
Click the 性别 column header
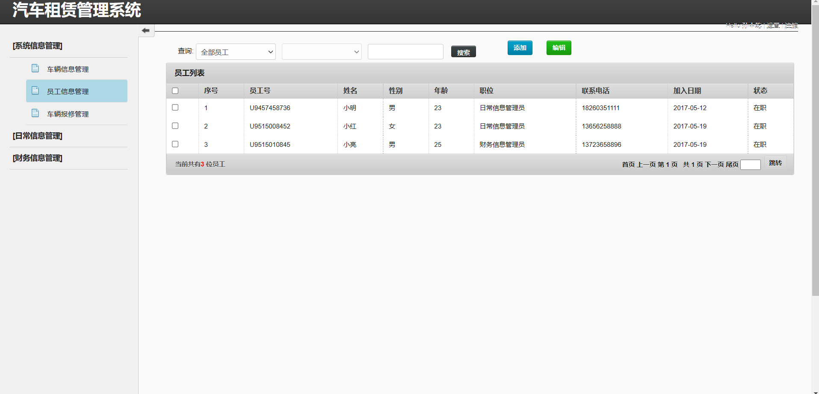pyautogui.click(x=396, y=90)
